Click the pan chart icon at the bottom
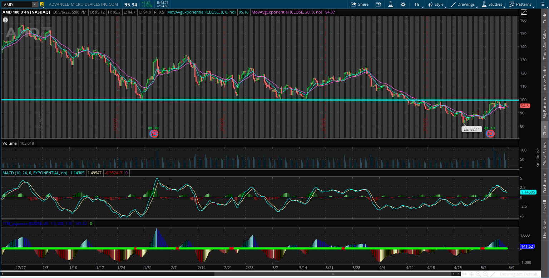The image size is (549, 278). coord(465,274)
